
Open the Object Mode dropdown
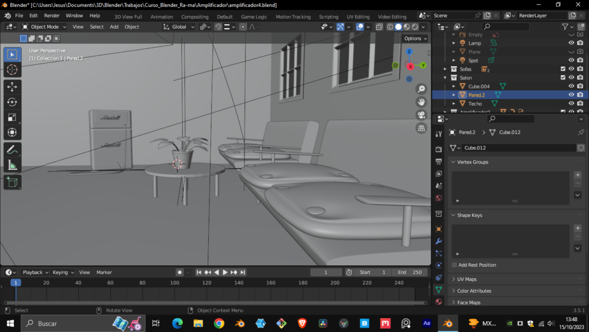click(x=44, y=27)
